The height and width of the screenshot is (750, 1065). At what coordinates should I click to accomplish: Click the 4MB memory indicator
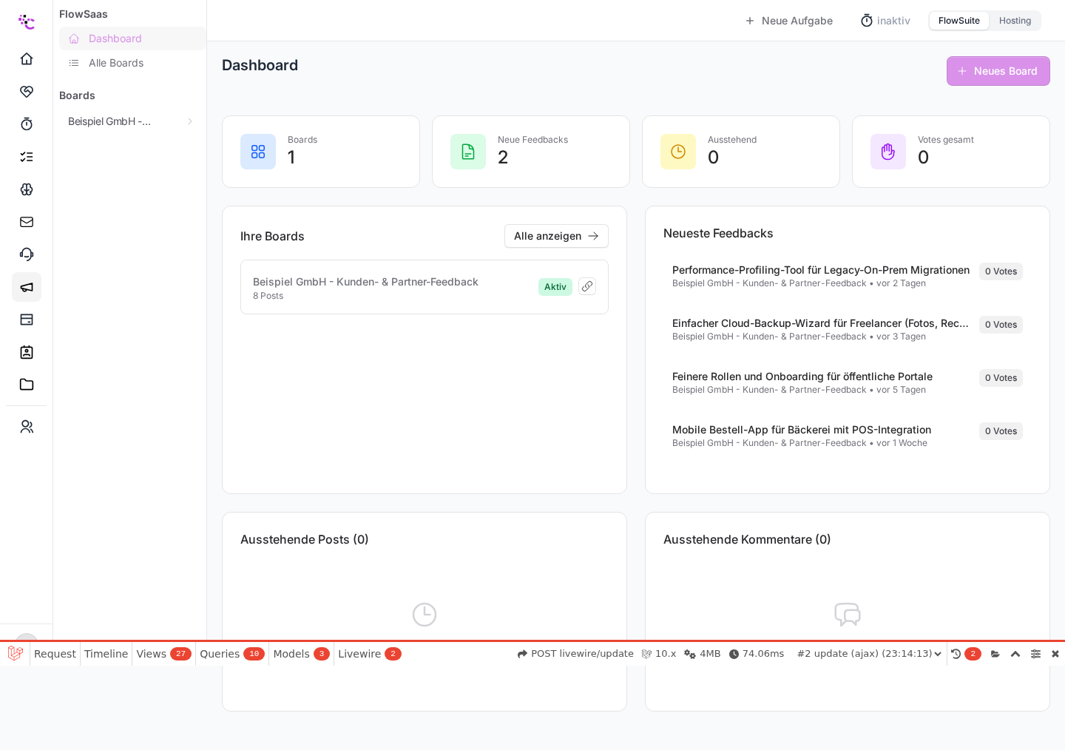[x=702, y=654]
